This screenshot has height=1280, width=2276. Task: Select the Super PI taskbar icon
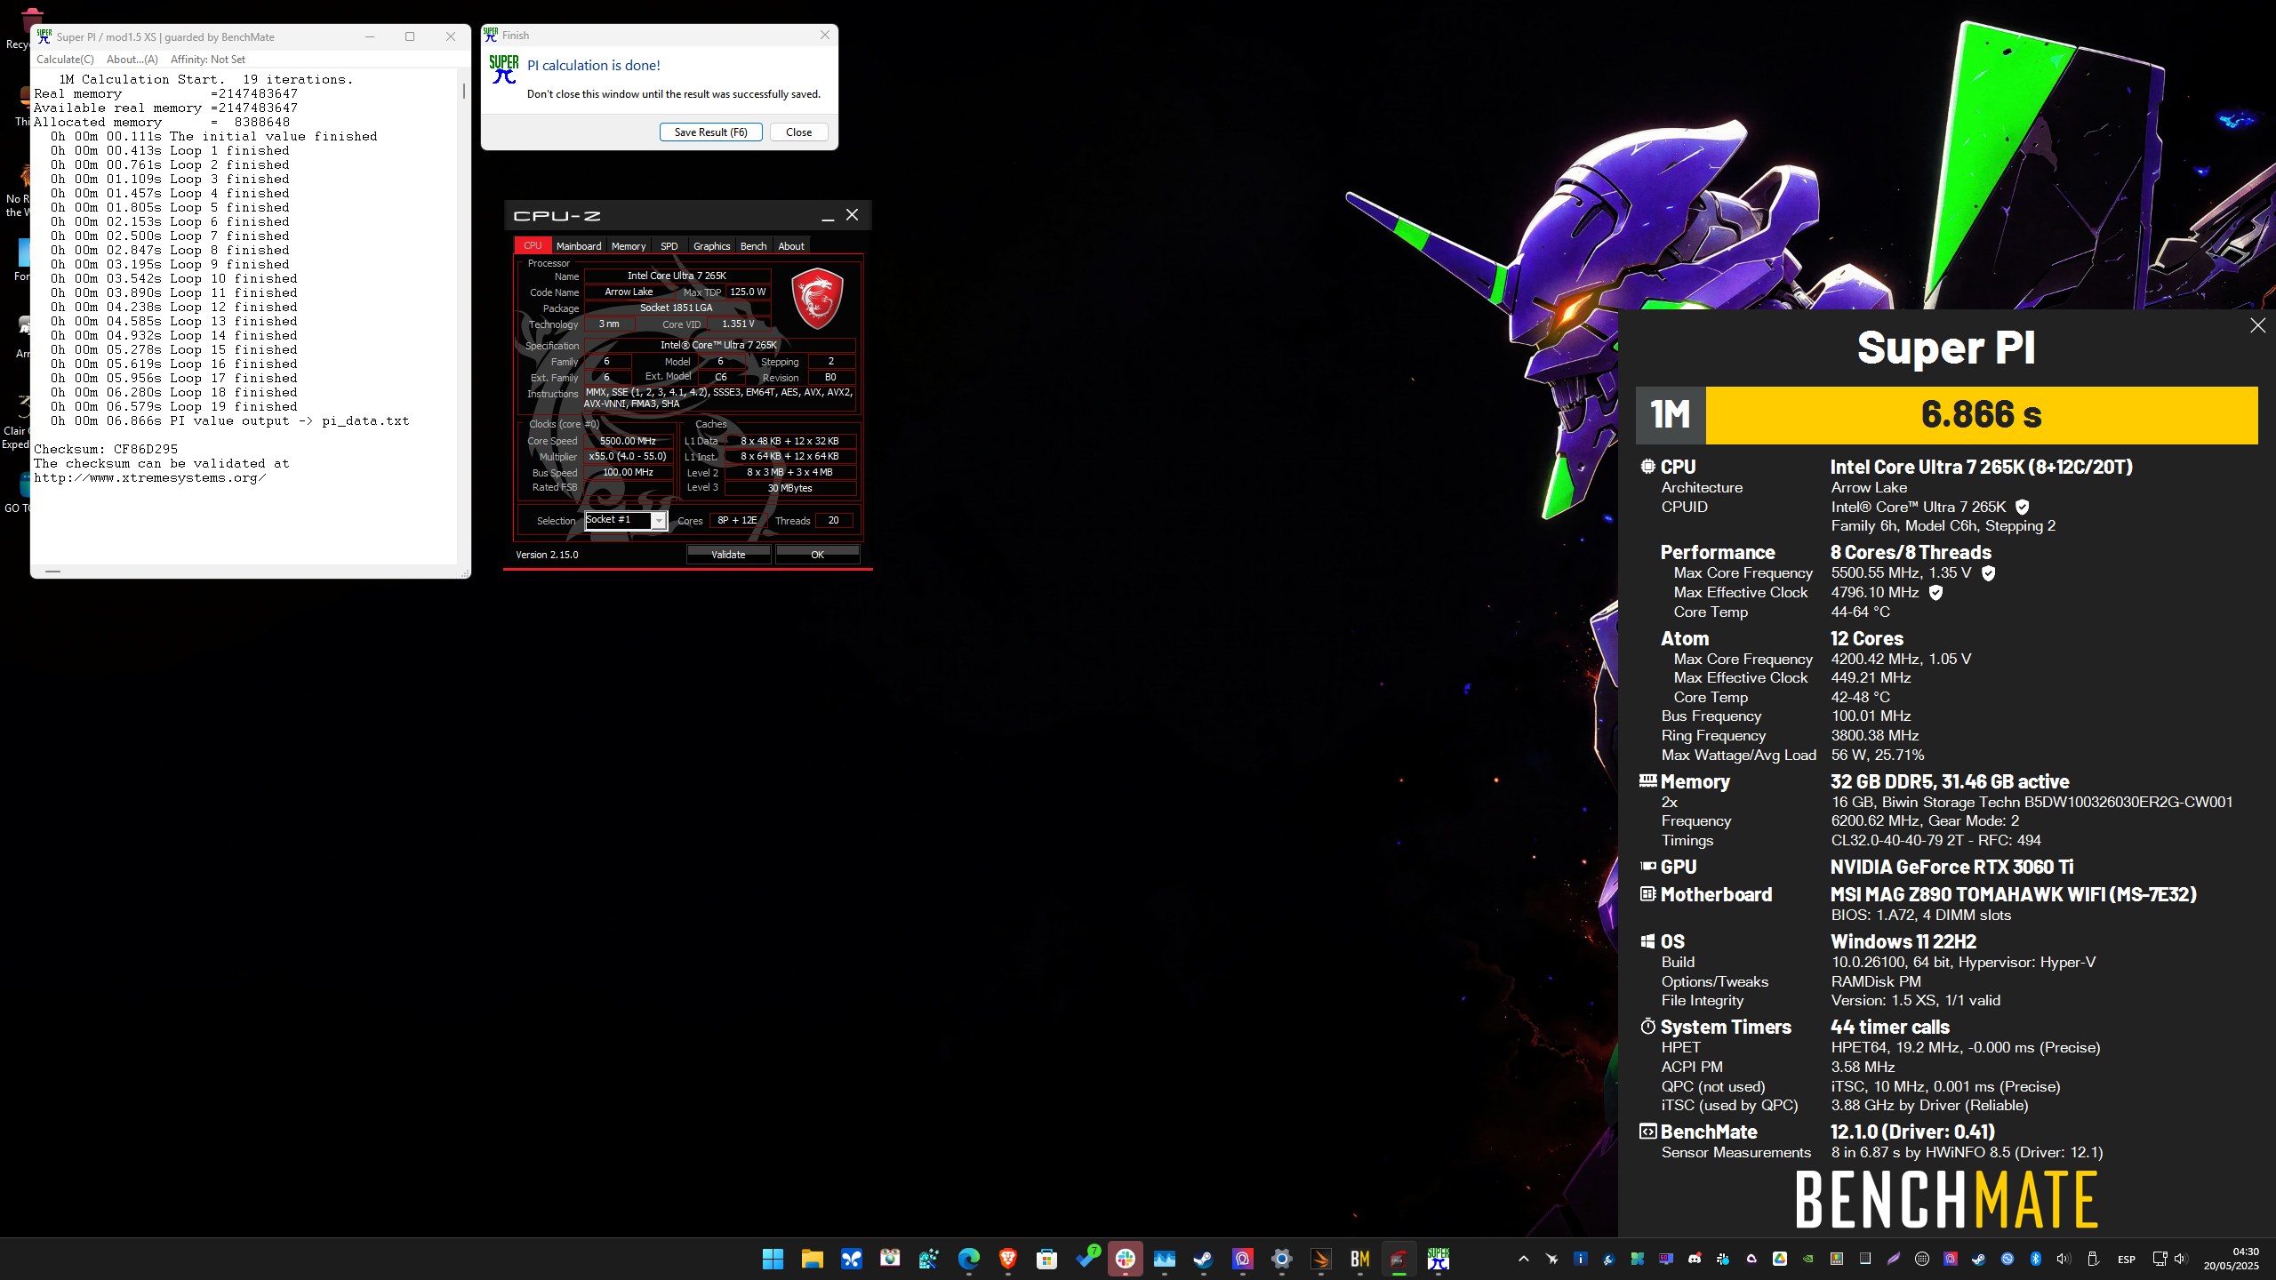1438,1259
